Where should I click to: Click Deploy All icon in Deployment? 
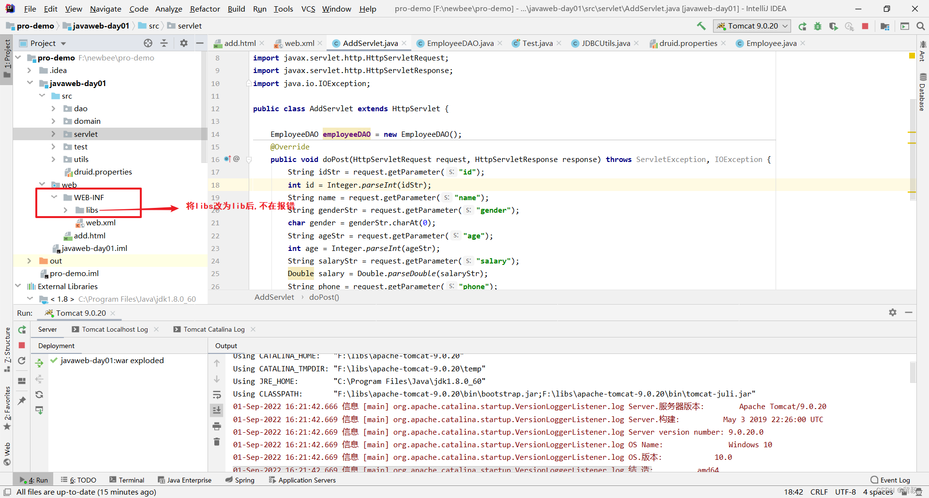click(39, 363)
